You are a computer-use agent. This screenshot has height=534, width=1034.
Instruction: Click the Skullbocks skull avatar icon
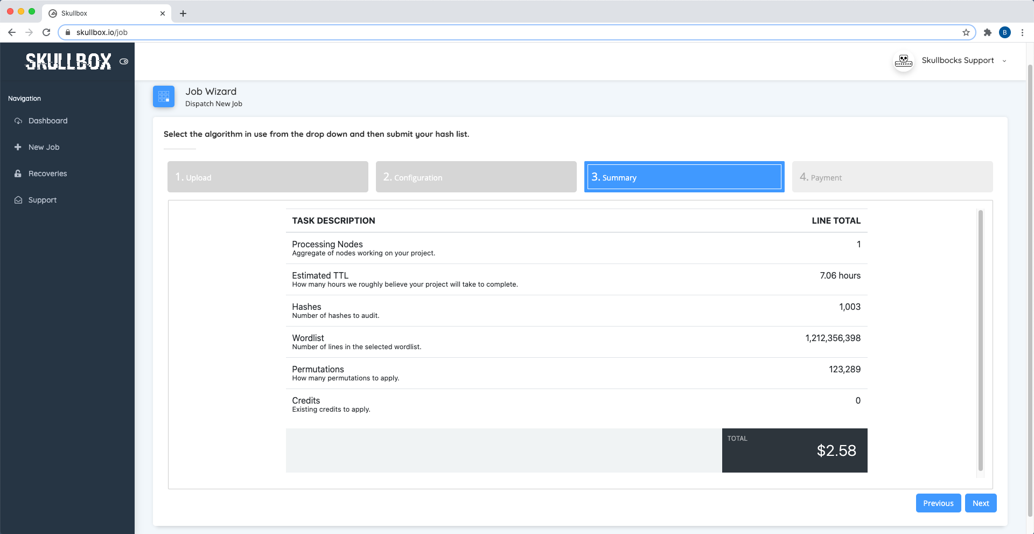903,61
